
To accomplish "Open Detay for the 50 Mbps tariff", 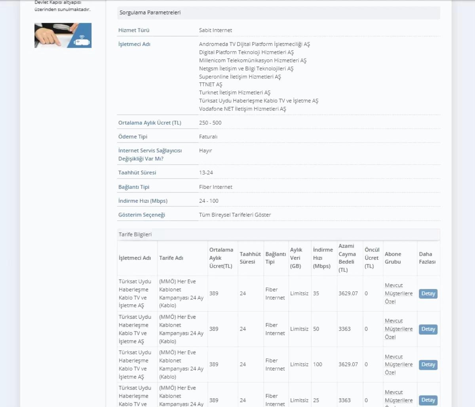I will 428,329.
